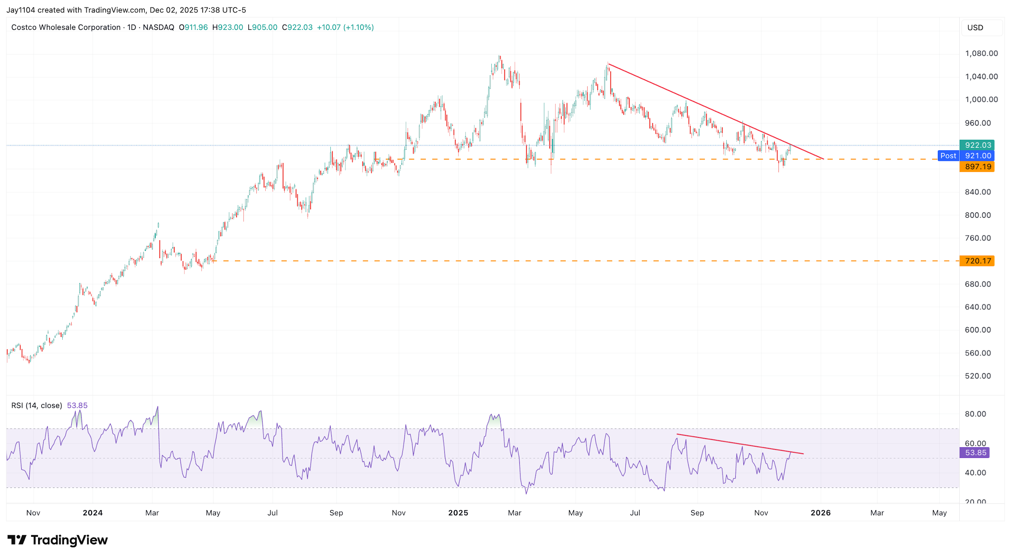The width and height of the screenshot is (1011, 559).
Task: Click the RSI 80.00 scale label
Action: (x=975, y=414)
